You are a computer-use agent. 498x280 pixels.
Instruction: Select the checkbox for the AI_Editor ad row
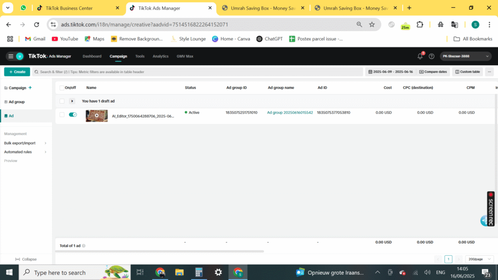(62, 115)
